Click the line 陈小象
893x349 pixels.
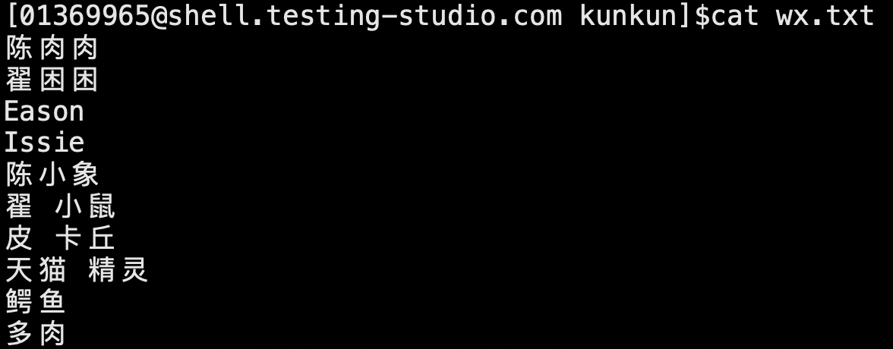(x=52, y=174)
